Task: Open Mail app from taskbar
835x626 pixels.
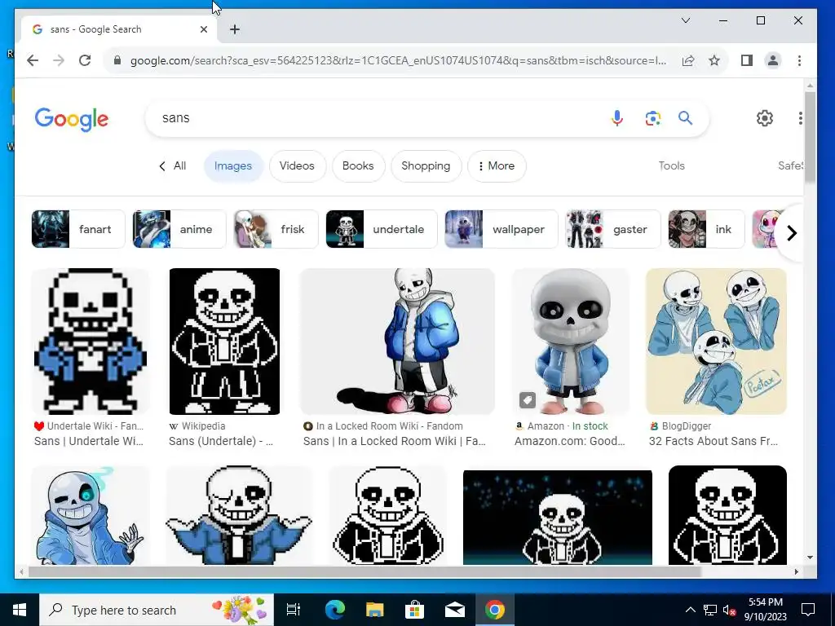Action: [455, 610]
